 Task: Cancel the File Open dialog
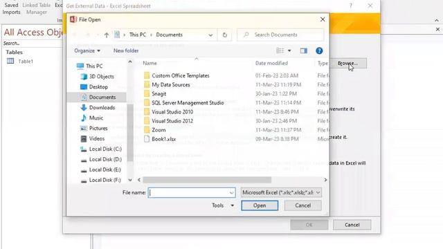click(303, 205)
